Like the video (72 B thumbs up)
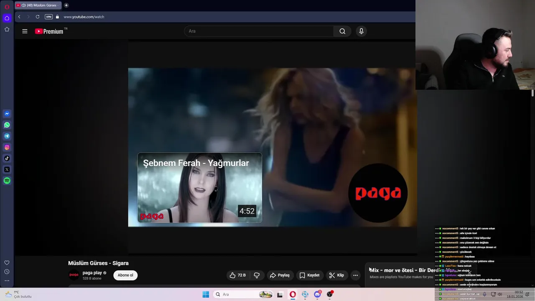Image resolution: width=535 pixels, height=301 pixels. (x=237, y=275)
